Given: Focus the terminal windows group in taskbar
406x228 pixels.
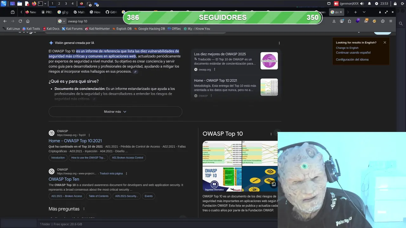Looking at the screenshot, I should coord(89,4).
